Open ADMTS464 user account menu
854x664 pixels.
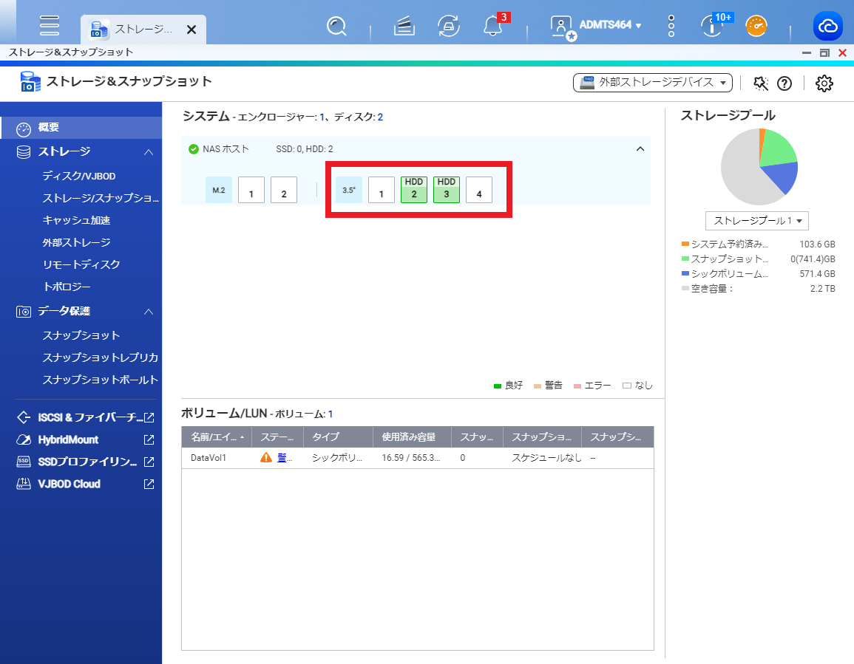596,26
